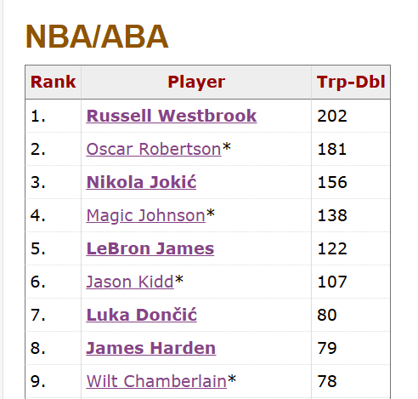
Task: Click the Player column header
Action: [196, 83]
